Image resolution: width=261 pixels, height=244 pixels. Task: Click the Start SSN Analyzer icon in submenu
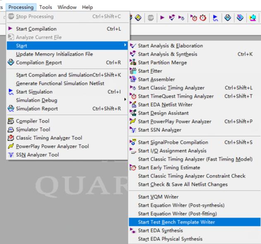click(x=133, y=130)
